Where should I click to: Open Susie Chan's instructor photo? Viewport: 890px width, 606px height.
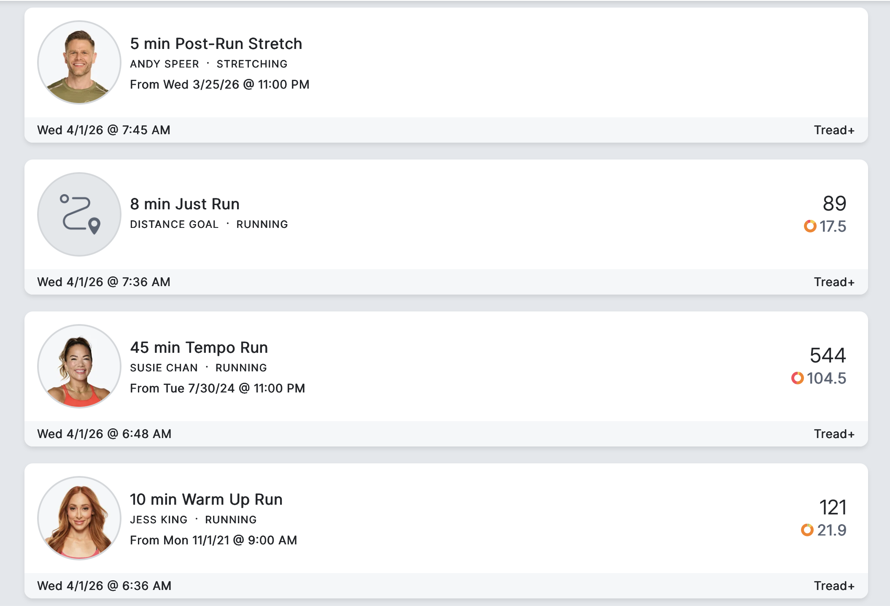click(x=79, y=366)
